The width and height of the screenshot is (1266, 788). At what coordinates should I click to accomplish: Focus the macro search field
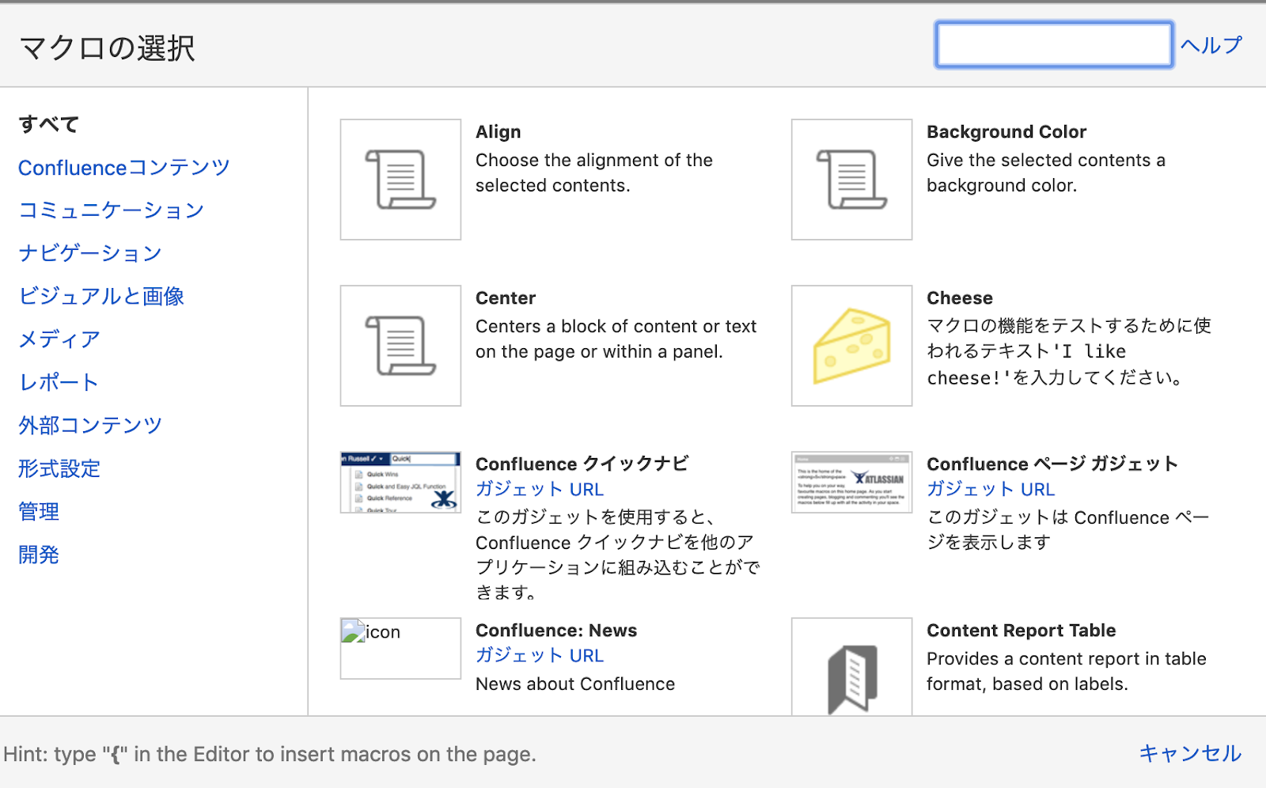tap(1053, 44)
